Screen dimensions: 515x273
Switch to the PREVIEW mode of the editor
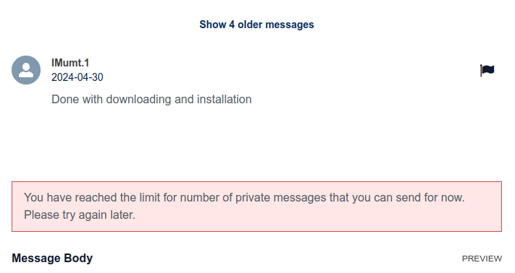point(482,259)
